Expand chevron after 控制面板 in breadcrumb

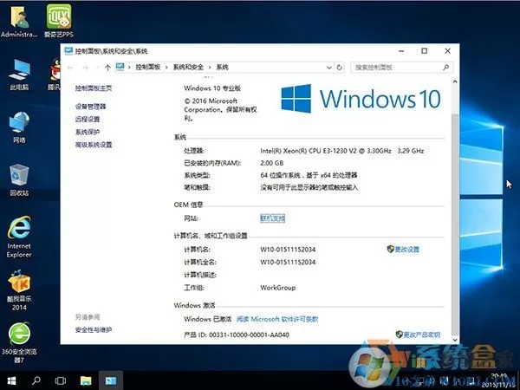pyautogui.click(x=166, y=68)
